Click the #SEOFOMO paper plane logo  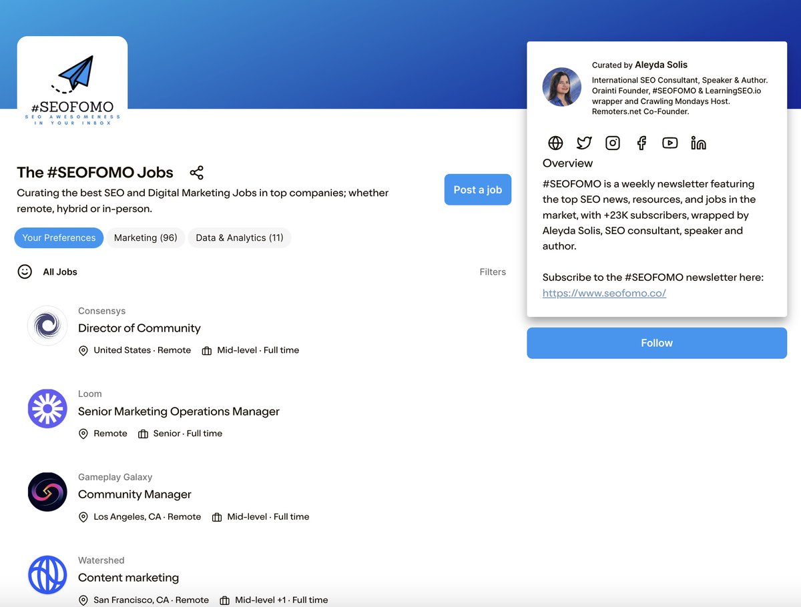point(72,82)
